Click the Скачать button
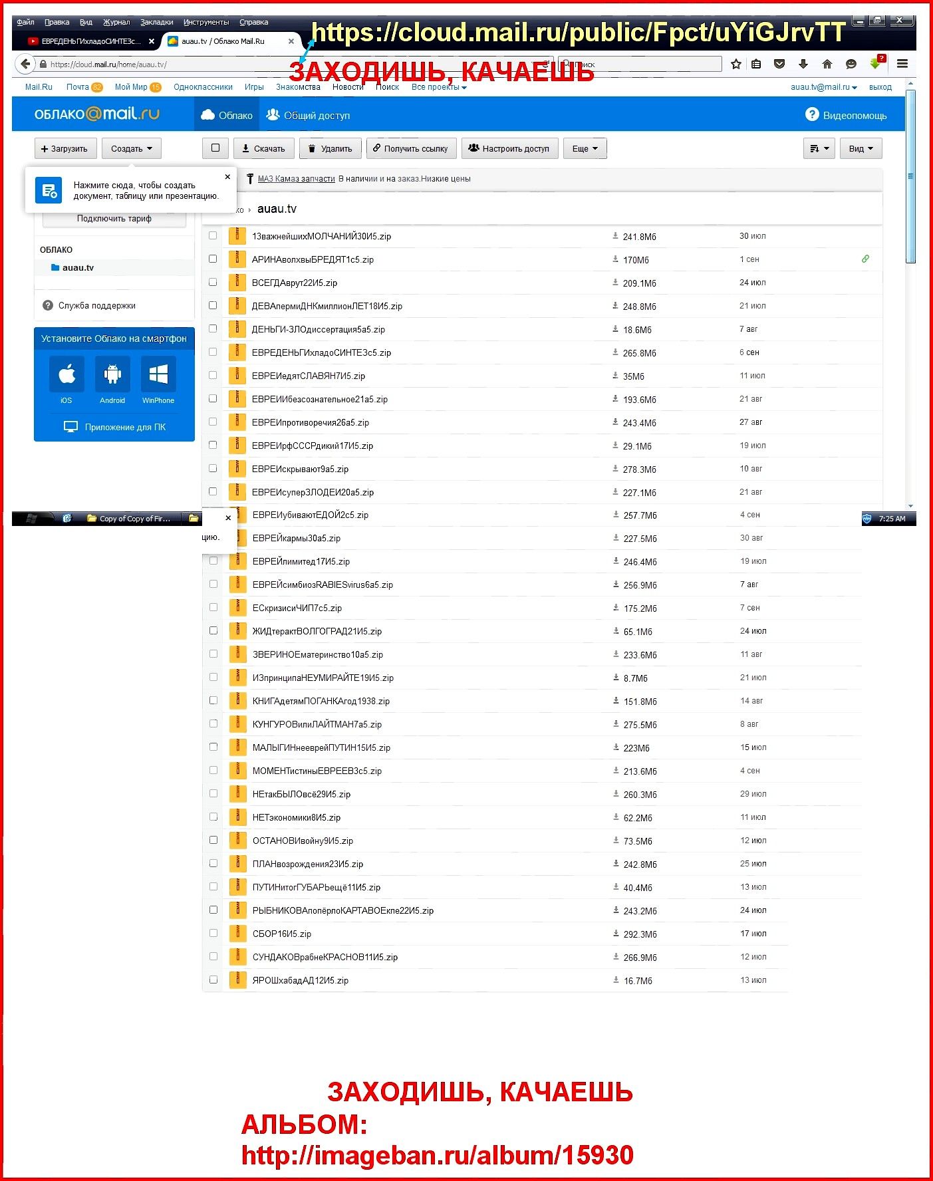This screenshot has height=1181, width=933. click(x=263, y=148)
